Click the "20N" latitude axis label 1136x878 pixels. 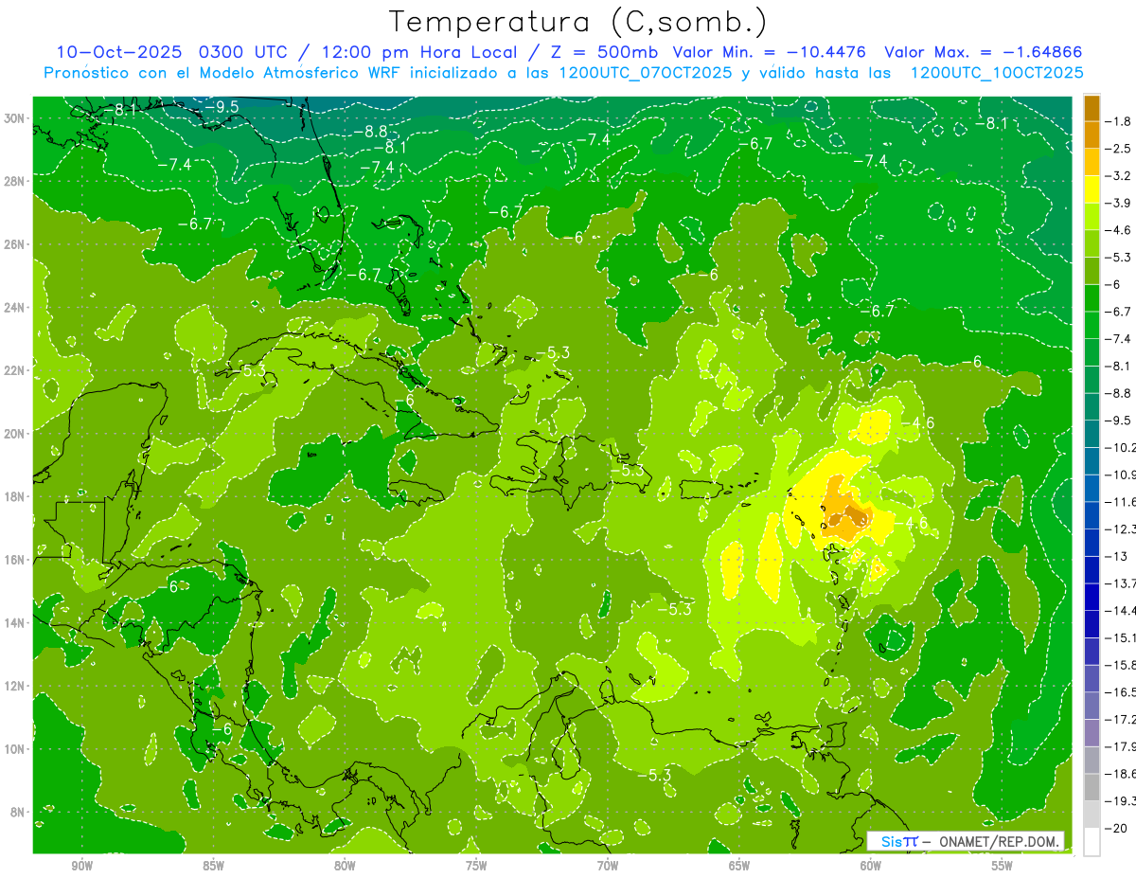pos(13,434)
